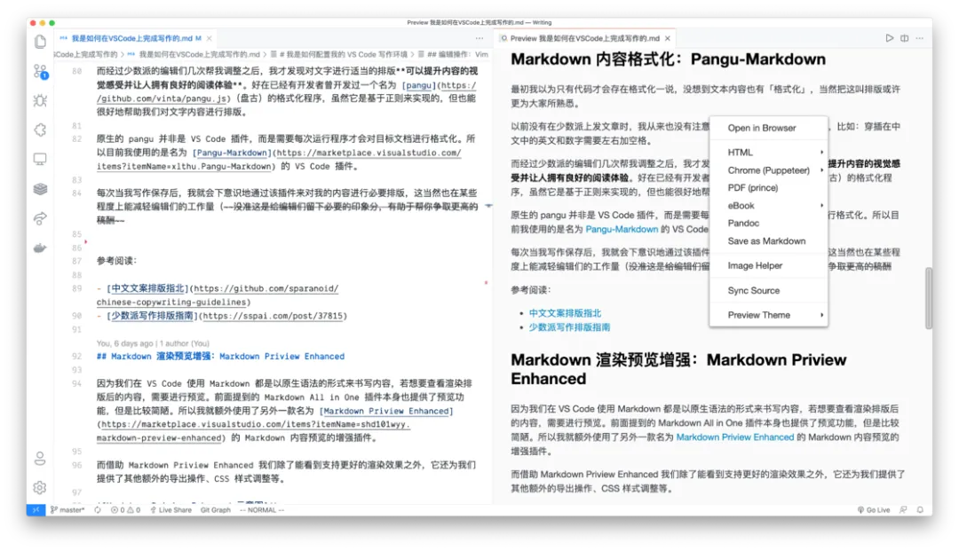Screen dimensions: 959x551
Task: Open Pangu-Markdown link in preview
Action: coord(622,229)
